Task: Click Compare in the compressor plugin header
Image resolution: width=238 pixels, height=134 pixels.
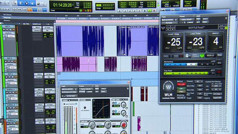Action: click(x=89, y=92)
